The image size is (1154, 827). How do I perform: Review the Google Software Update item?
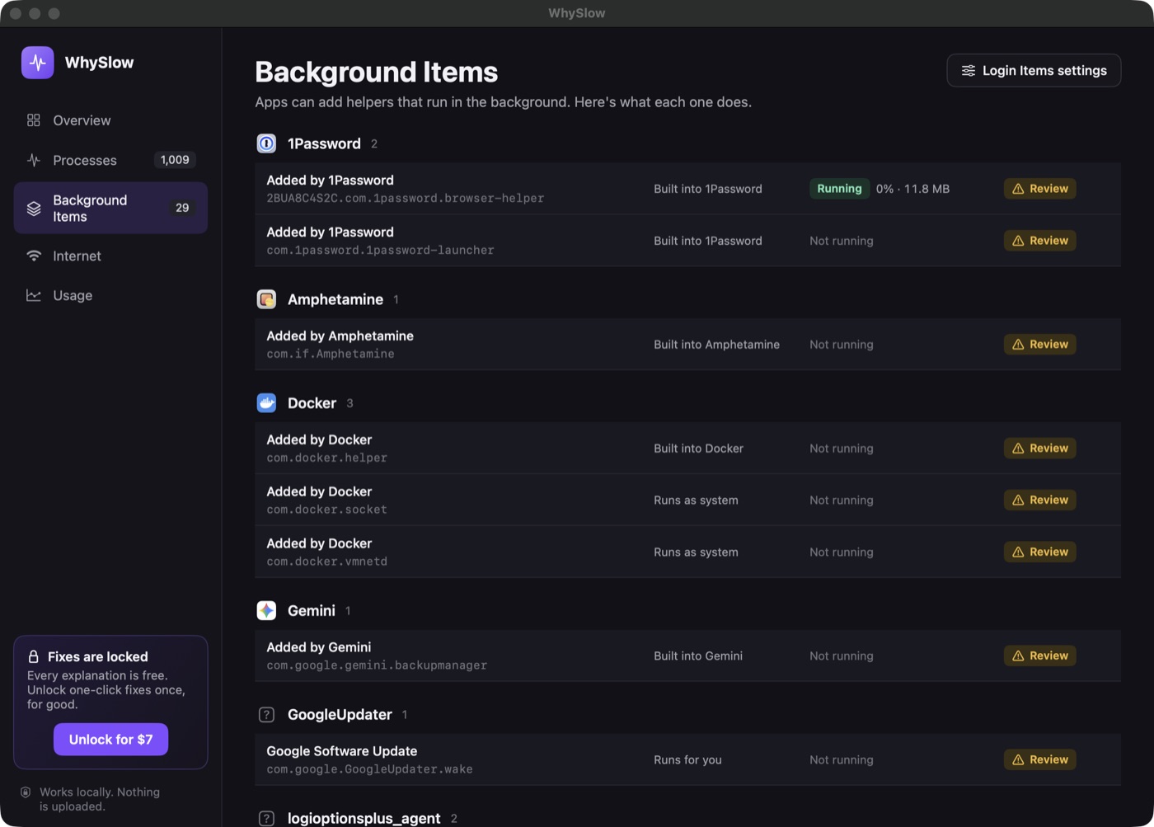(x=1039, y=760)
